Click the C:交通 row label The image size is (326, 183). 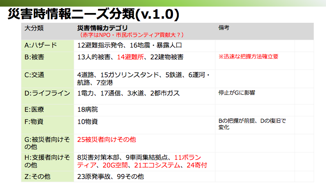[34, 75]
